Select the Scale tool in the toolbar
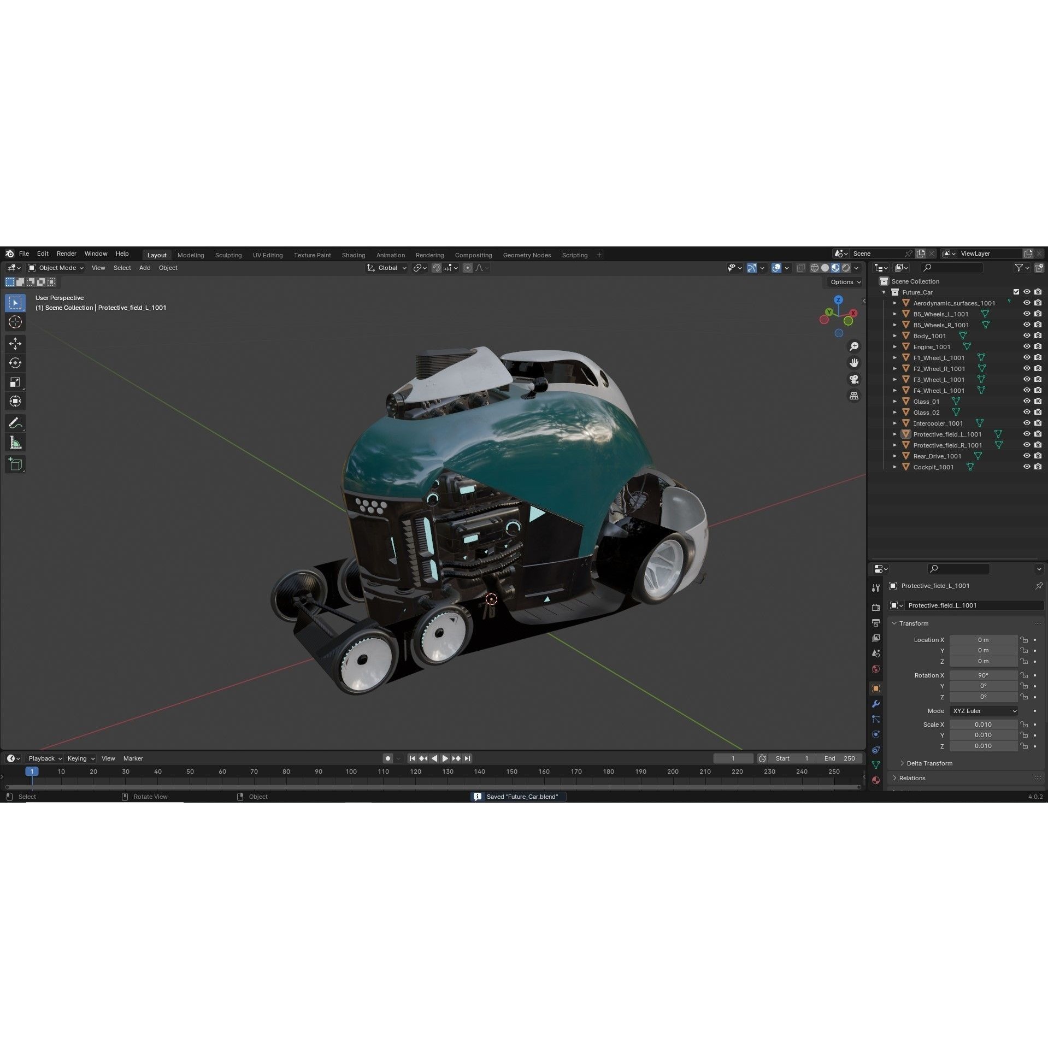 tap(15, 381)
